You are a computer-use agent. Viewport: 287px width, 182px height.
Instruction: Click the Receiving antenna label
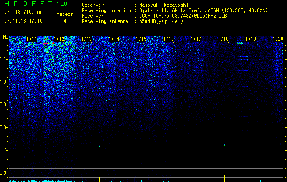point(105,21)
